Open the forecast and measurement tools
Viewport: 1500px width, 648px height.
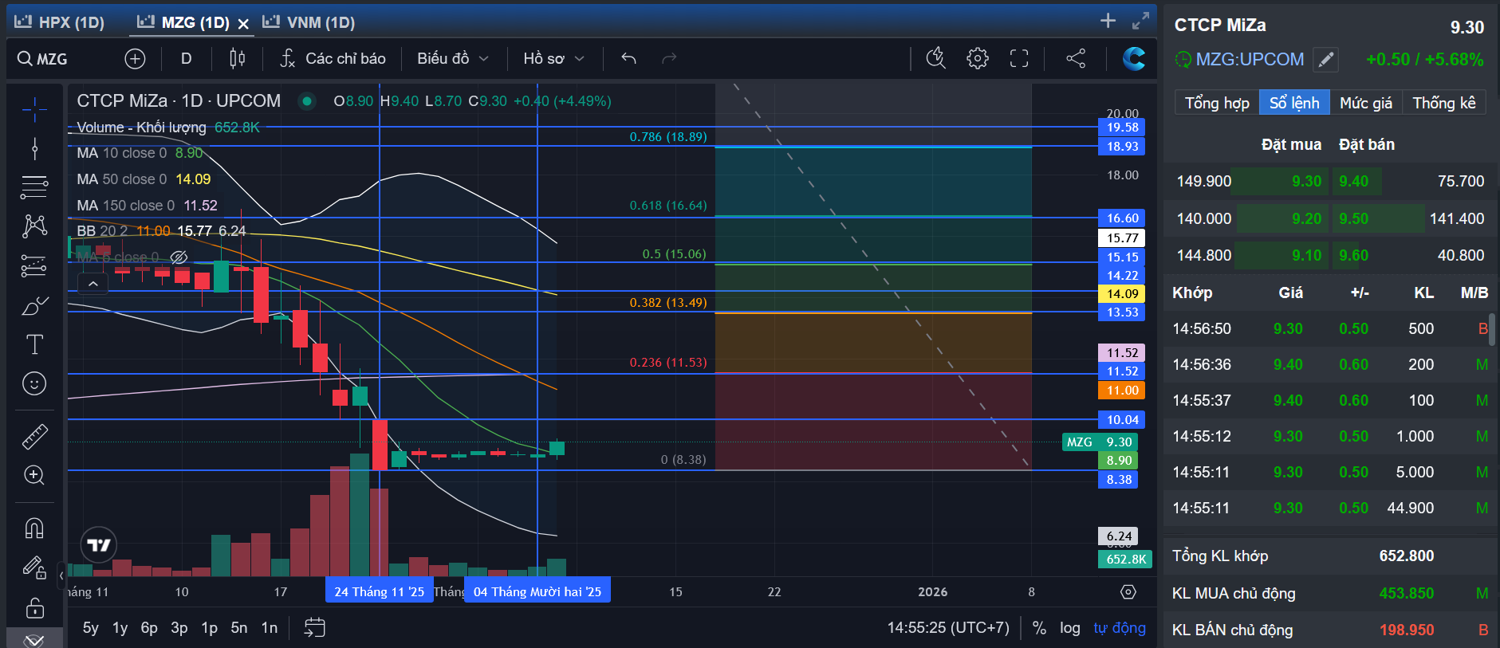tap(34, 265)
